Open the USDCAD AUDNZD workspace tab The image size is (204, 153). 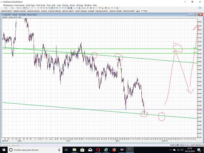pyautogui.click(x=116, y=11)
